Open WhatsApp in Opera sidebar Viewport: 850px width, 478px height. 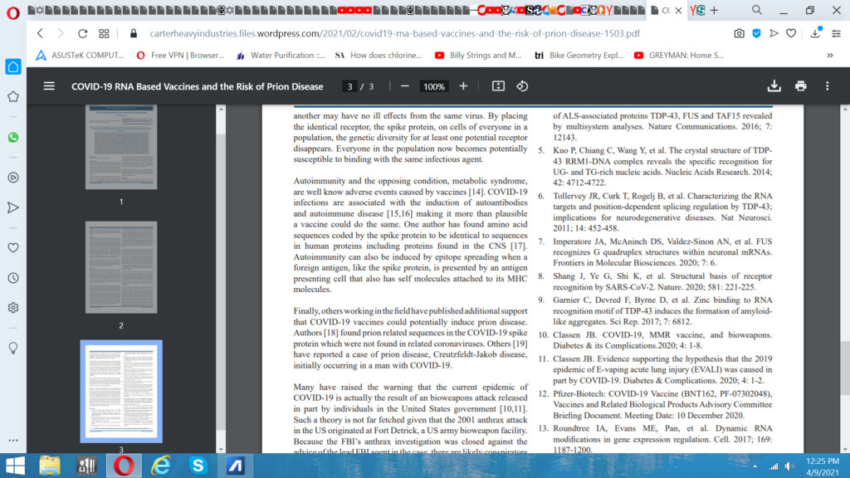[x=13, y=137]
